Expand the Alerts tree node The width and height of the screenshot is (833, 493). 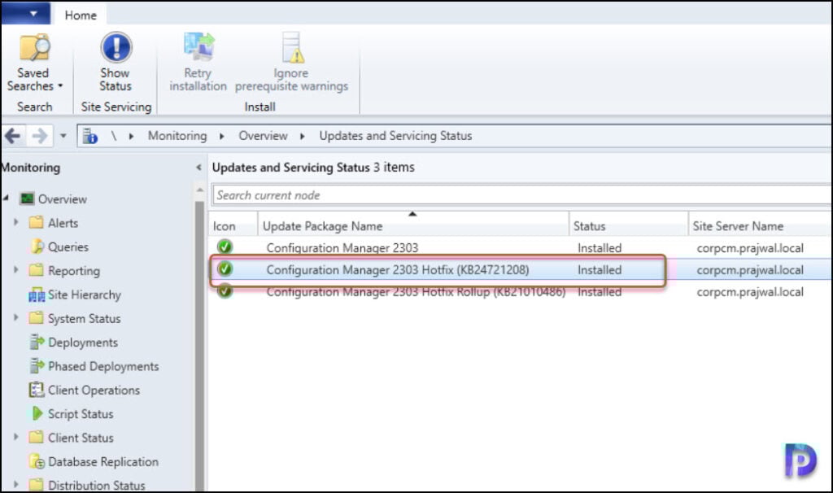(16, 222)
